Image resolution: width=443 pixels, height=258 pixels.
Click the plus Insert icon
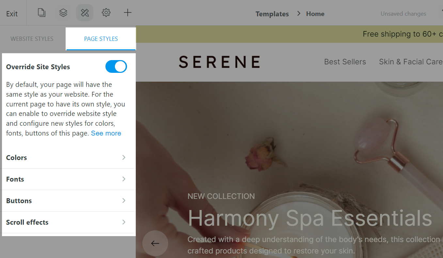(128, 13)
